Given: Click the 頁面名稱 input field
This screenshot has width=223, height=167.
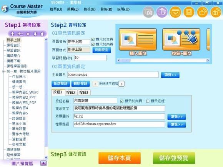Looking at the screenshot, I should [79, 42].
